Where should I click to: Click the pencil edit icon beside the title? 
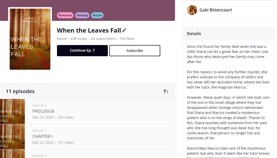click(x=124, y=31)
